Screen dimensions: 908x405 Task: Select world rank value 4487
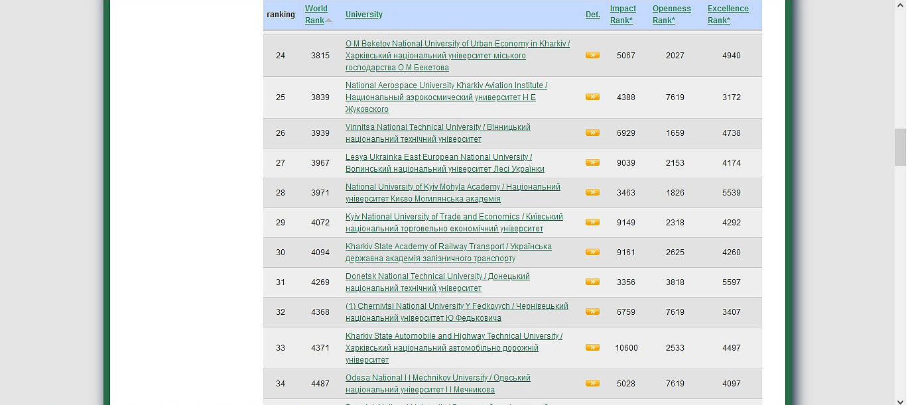tap(320, 384)
